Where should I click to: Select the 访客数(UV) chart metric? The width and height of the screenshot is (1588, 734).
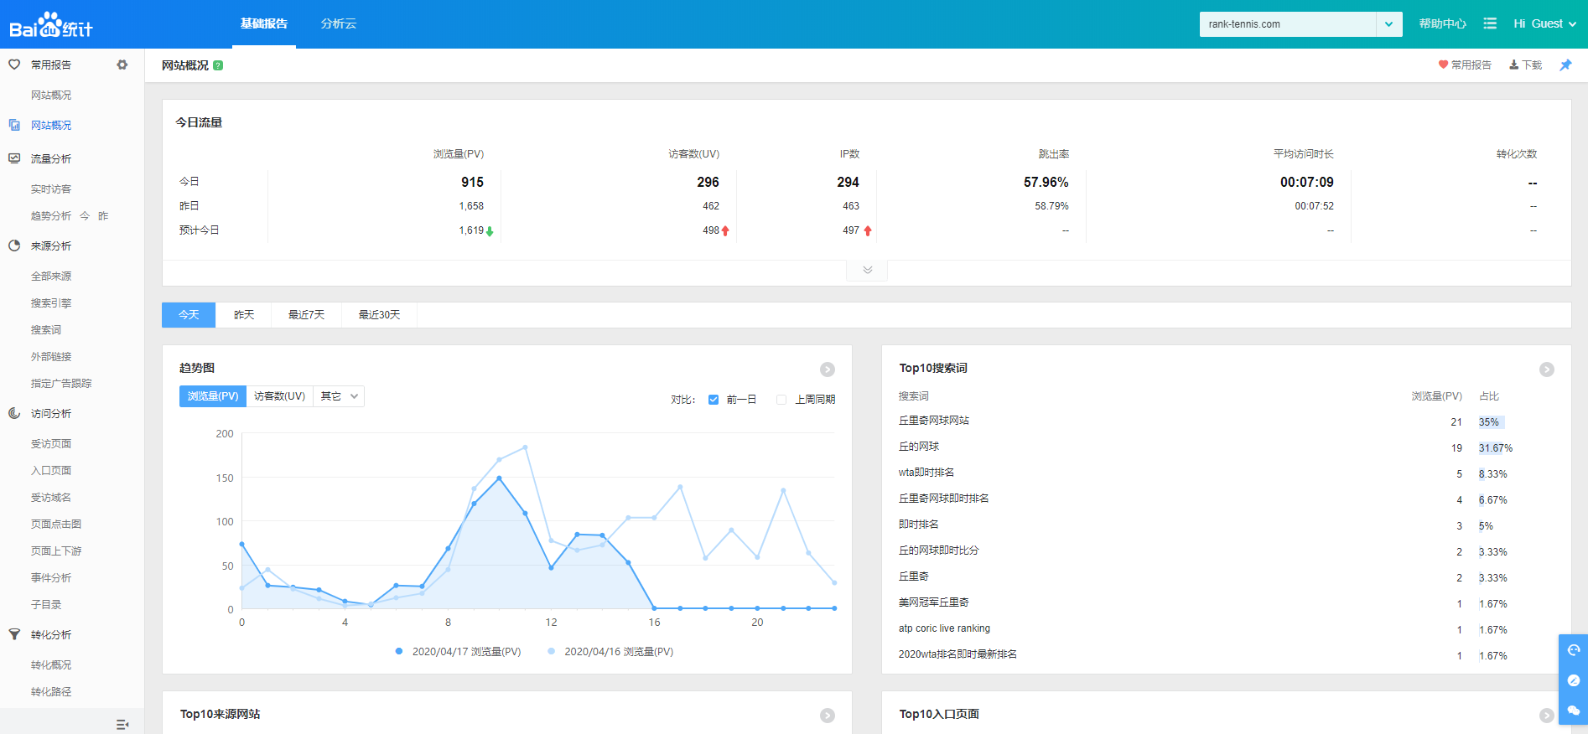click(x=279, y=396)
